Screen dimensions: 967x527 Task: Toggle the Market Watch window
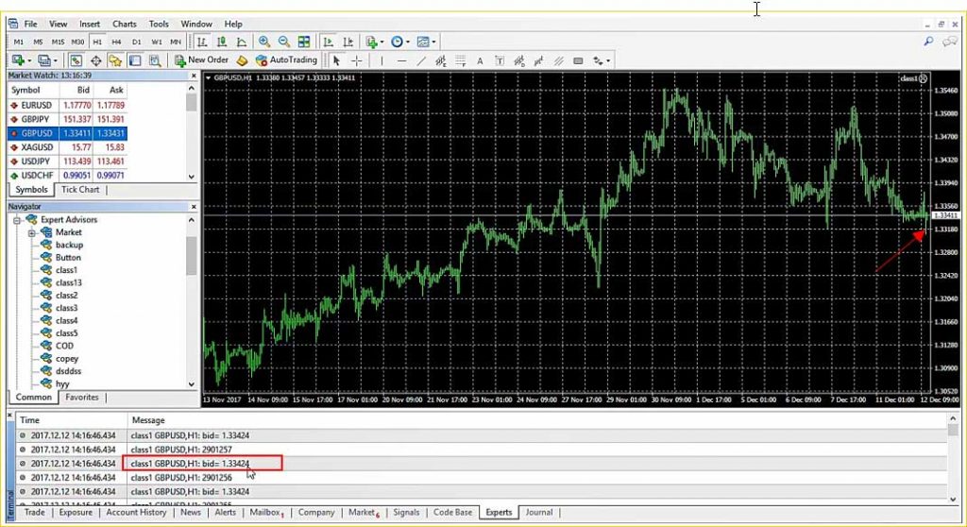(x=76, y=60)
